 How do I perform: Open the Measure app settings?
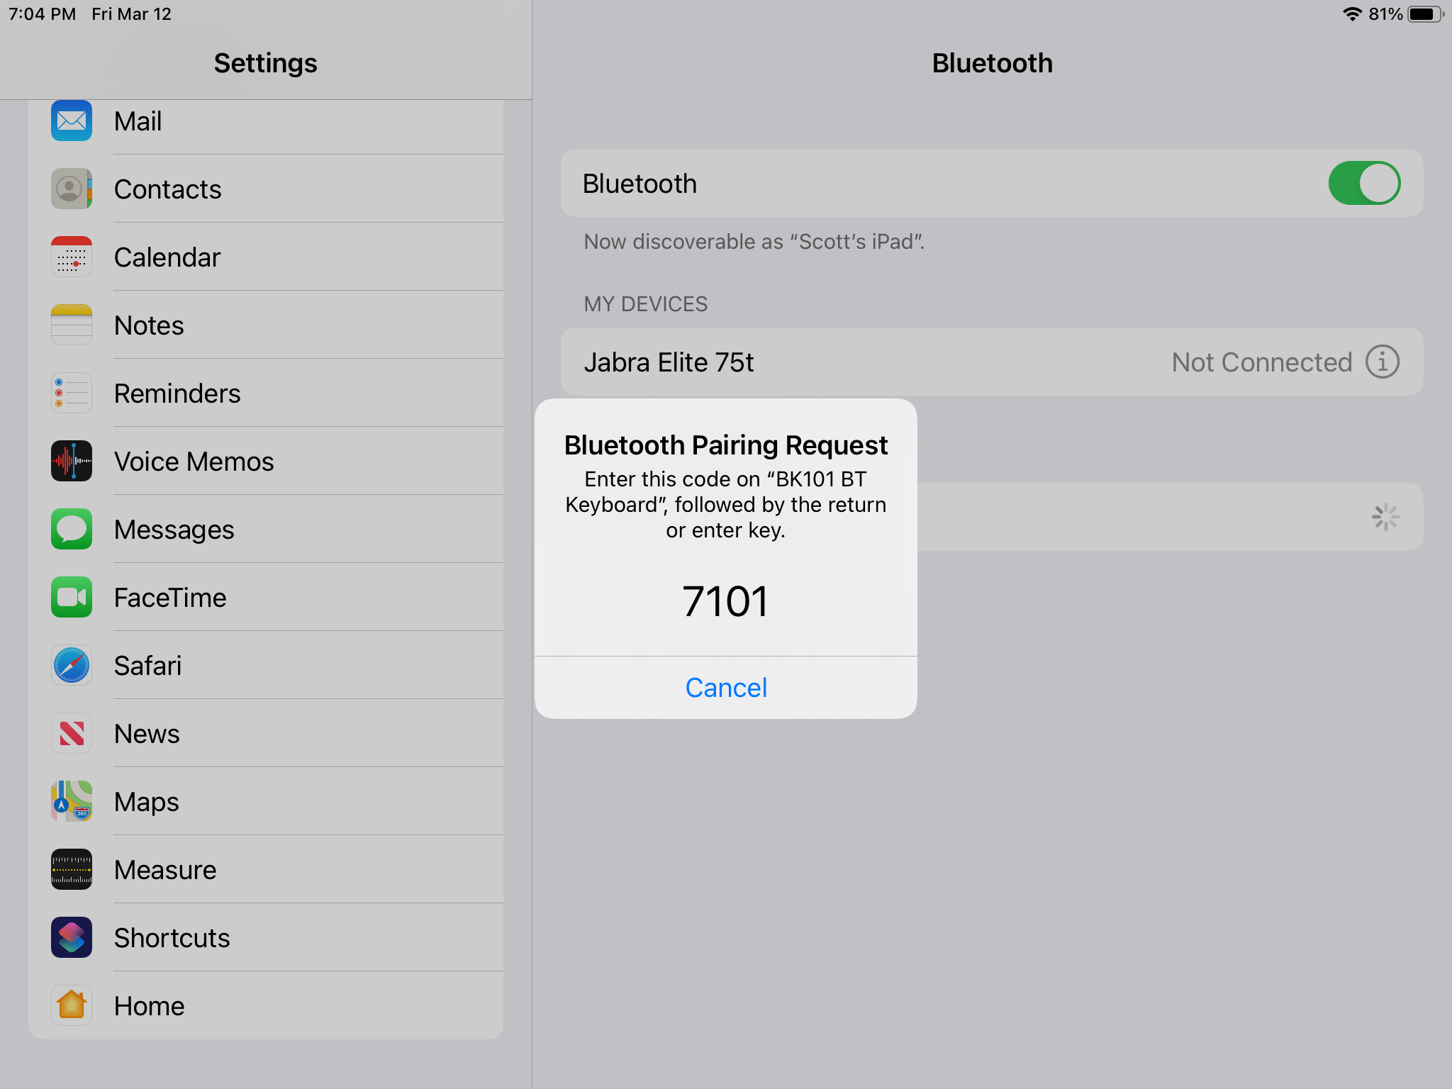pos(165,869)
